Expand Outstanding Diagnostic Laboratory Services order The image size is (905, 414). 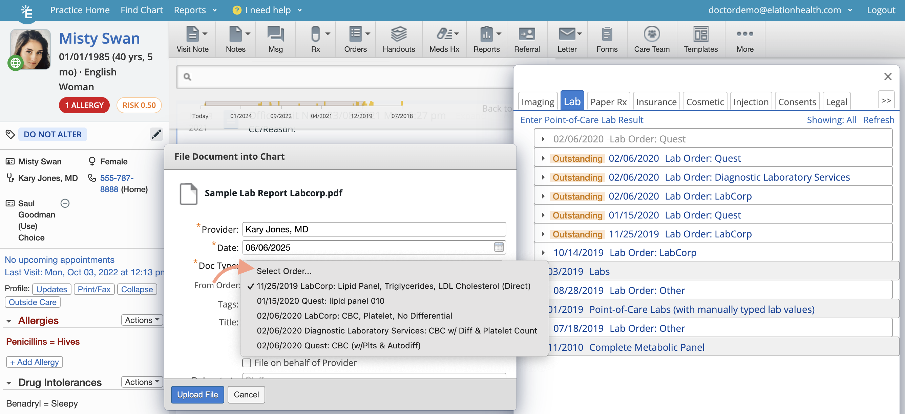543,177
